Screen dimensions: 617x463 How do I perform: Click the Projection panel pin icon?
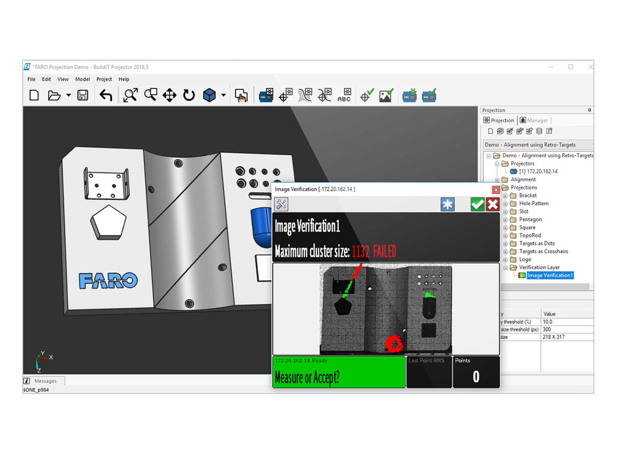tap(590, 110)
